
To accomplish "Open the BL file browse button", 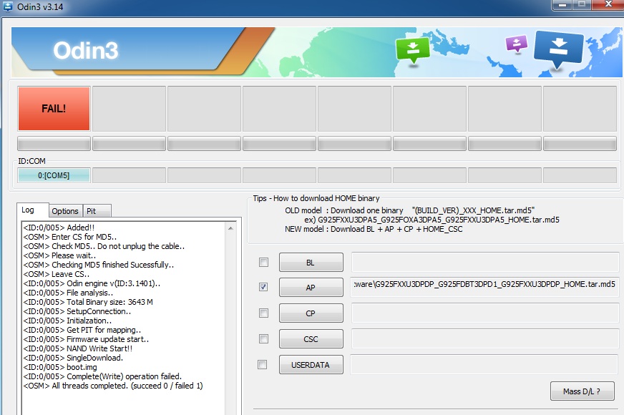I will coord(311,263).
